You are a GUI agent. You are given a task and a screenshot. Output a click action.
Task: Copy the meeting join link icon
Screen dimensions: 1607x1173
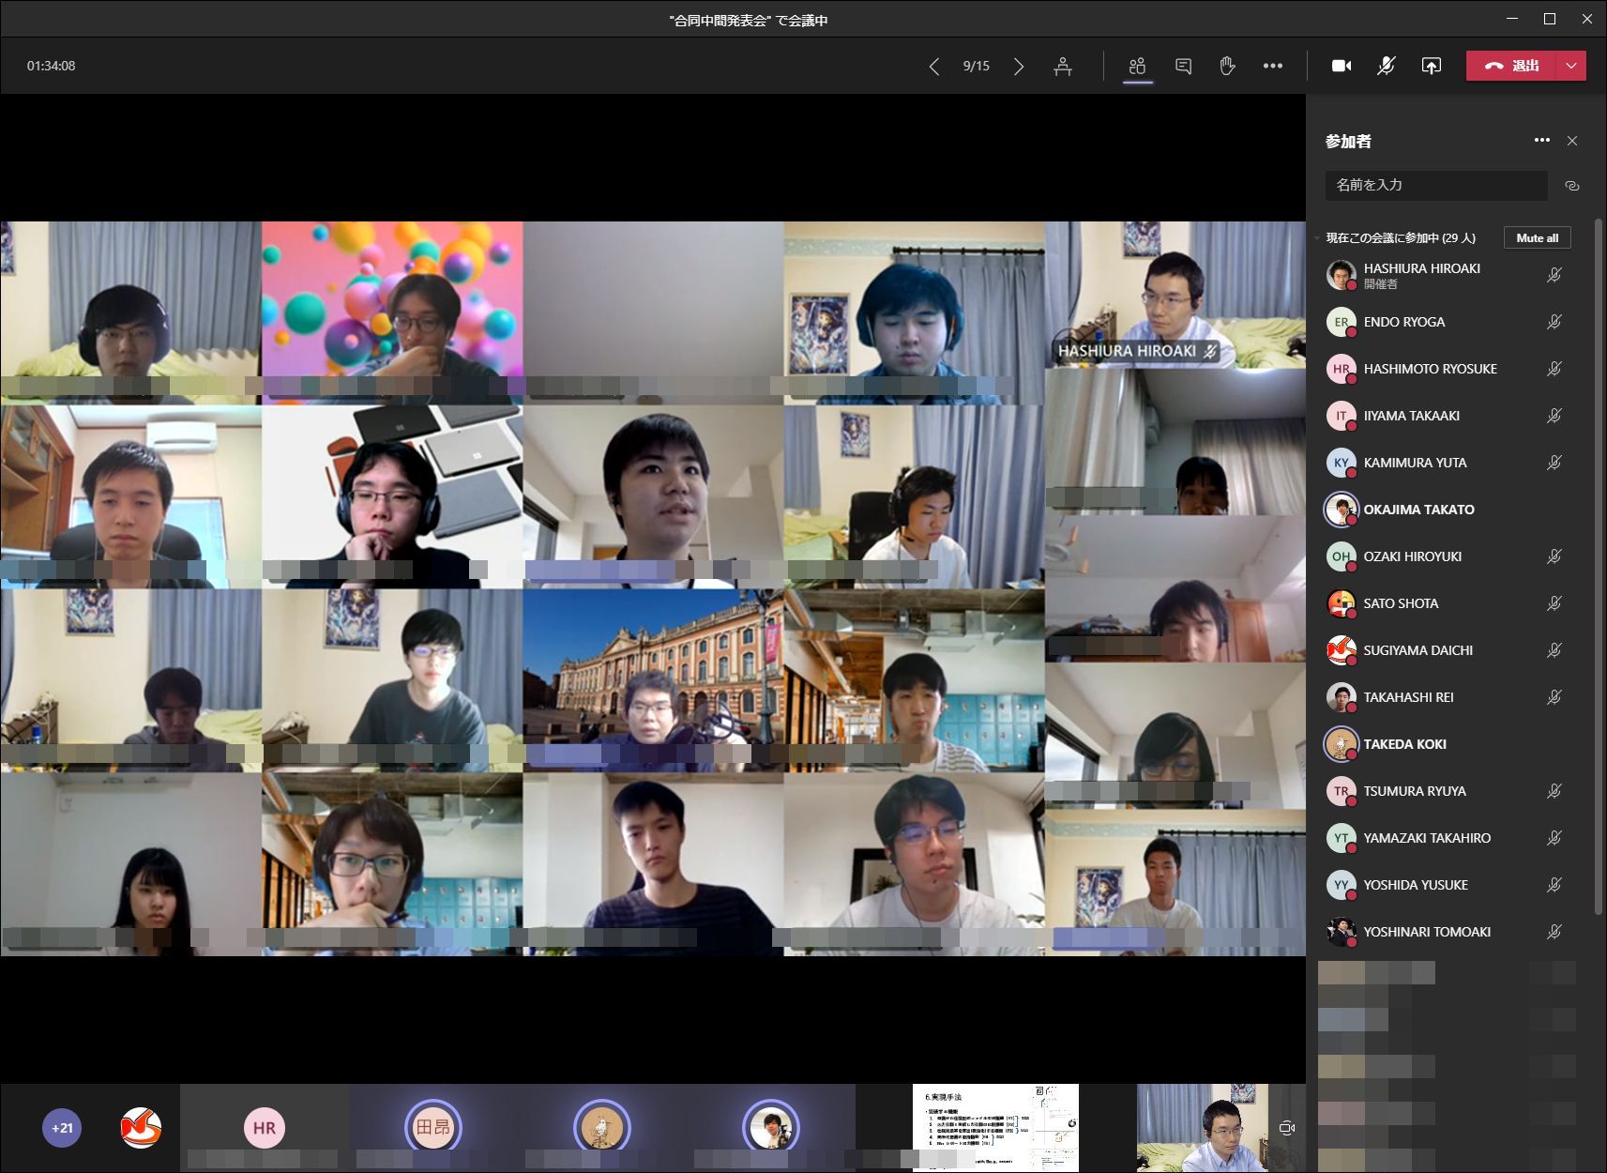point(1572,186)
